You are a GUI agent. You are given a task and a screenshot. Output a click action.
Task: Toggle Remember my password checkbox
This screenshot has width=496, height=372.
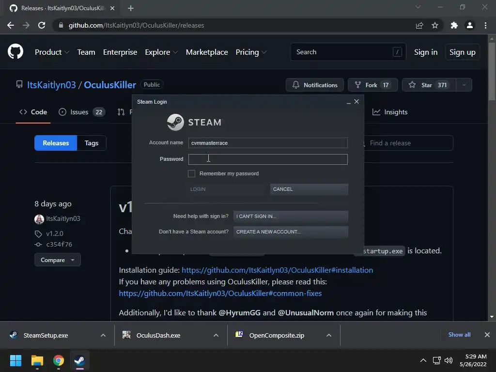click(192, 174)
